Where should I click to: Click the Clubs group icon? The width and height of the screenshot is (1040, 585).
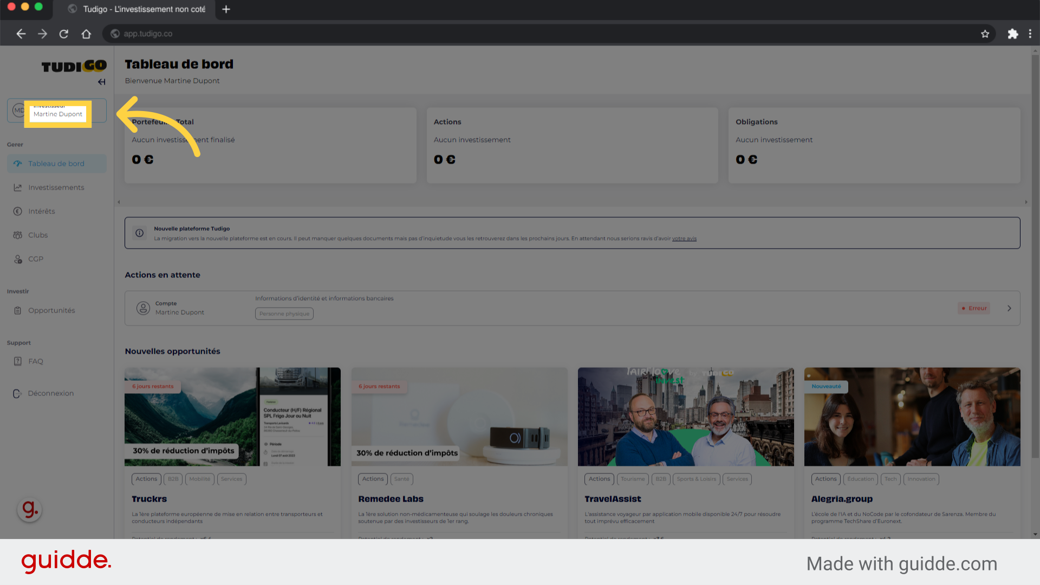pyautogui.click(x=18, y=235)
